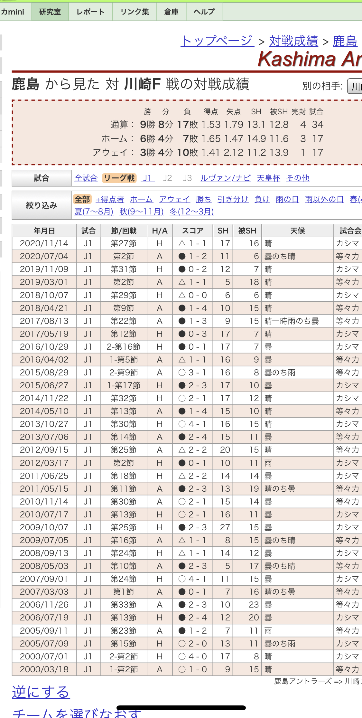362x718 pixels.
Task: Select the 全部 narrowing filter
Action: (x=82, y=199)
